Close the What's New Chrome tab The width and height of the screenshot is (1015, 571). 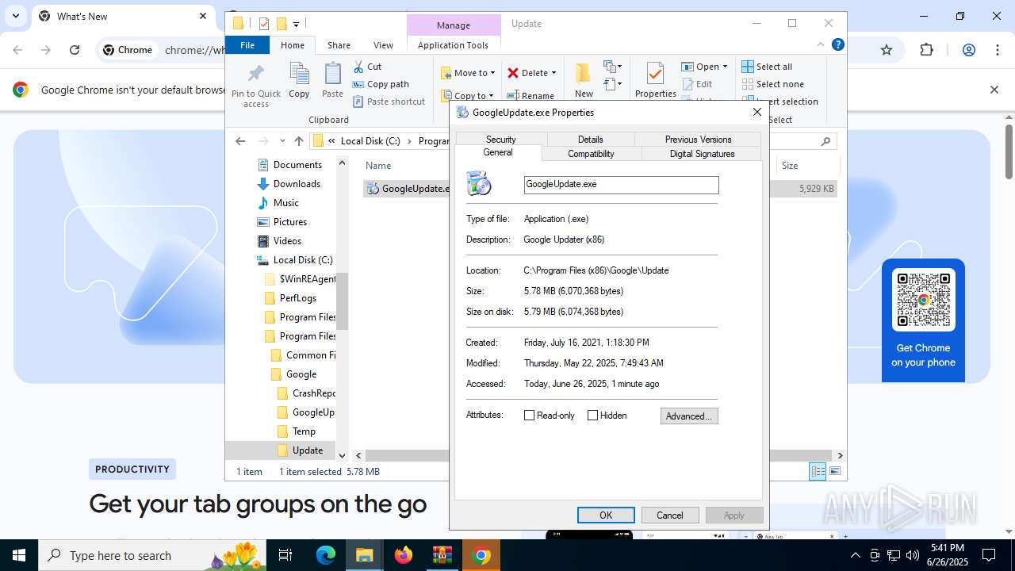[x=203, y=16]
